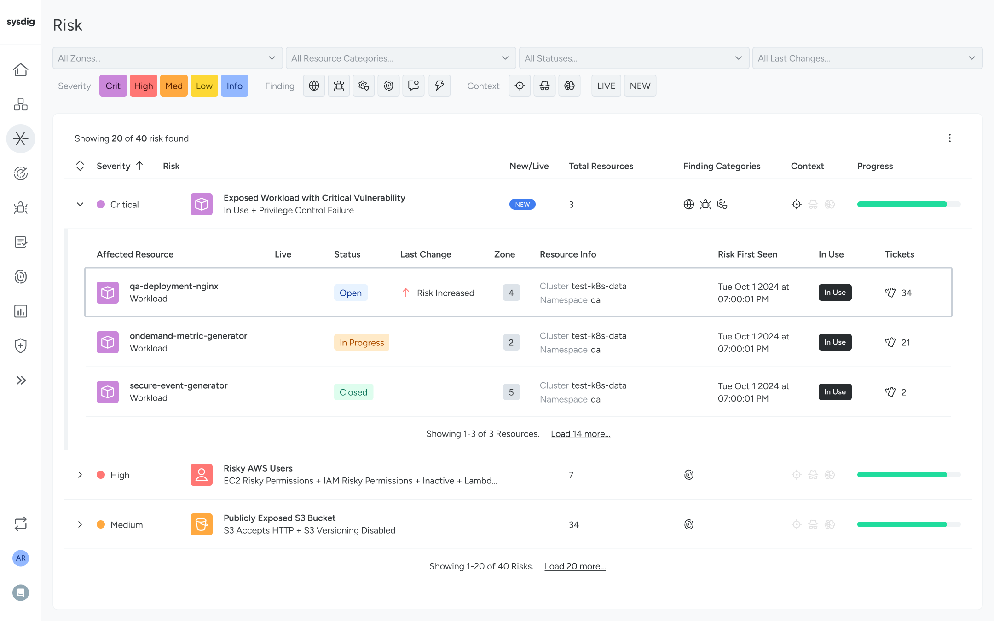The image size is (994, 621).
Task: Click the fingerprint Identity sidebar icon
Action: (x=21, y=277)
